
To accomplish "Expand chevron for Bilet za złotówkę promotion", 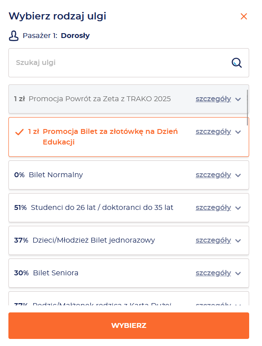I will click(238, 132).
